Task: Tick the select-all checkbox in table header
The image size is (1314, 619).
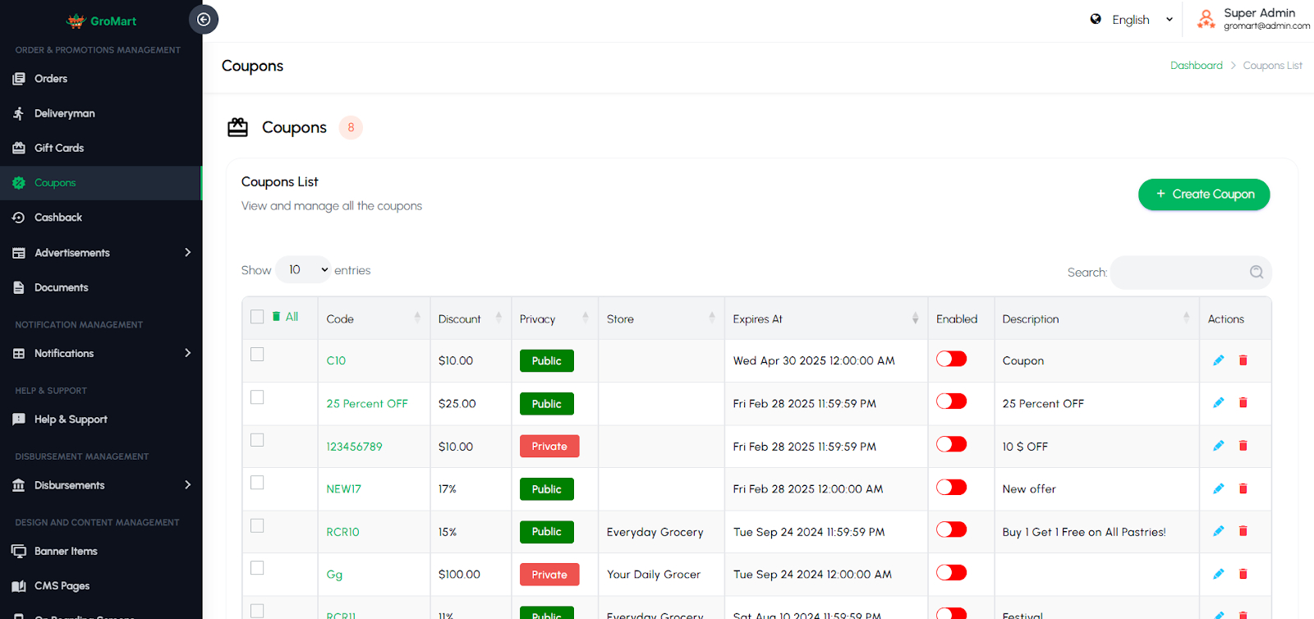Action: coord(257,317)
